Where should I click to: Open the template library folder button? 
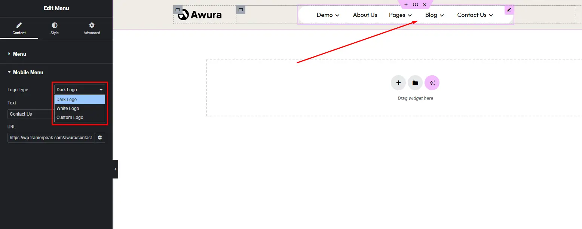coord(415,83)
